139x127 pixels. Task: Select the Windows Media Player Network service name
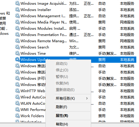44,22
